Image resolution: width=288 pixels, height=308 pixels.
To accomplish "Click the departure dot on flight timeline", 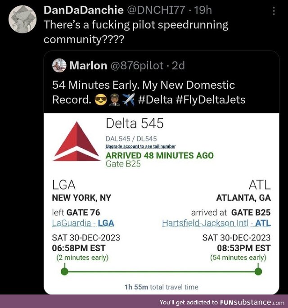I will (x=64, y=272).
